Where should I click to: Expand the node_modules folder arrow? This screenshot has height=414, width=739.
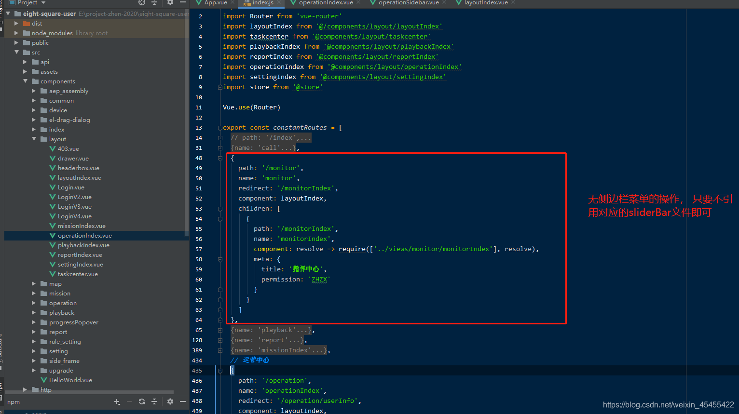[x=16, y=33]
